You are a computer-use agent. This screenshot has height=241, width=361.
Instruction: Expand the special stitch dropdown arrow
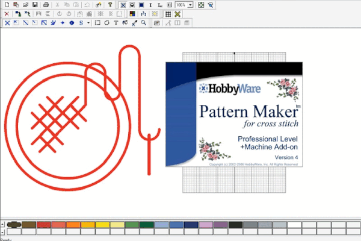tap(88, 23)
